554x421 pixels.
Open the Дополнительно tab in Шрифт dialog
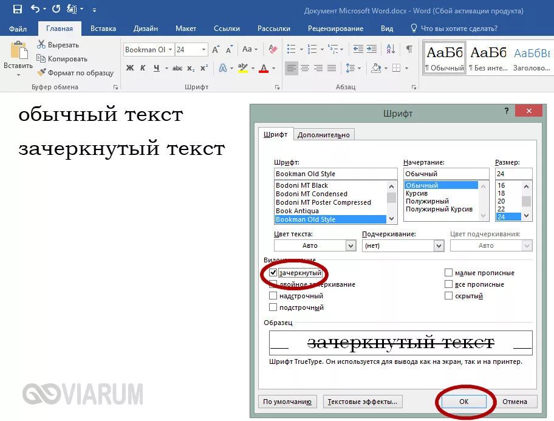coord(324,135)
